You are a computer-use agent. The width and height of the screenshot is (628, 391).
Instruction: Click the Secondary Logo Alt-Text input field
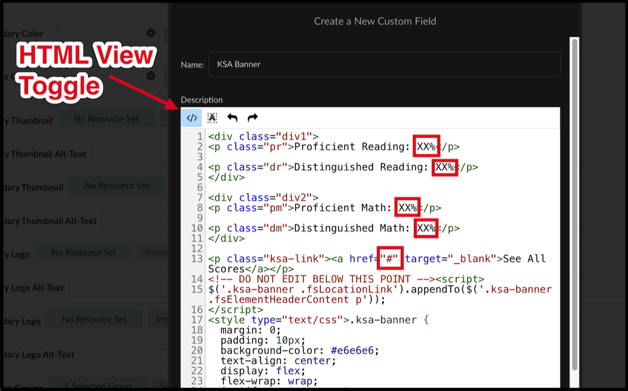point(124,355)
